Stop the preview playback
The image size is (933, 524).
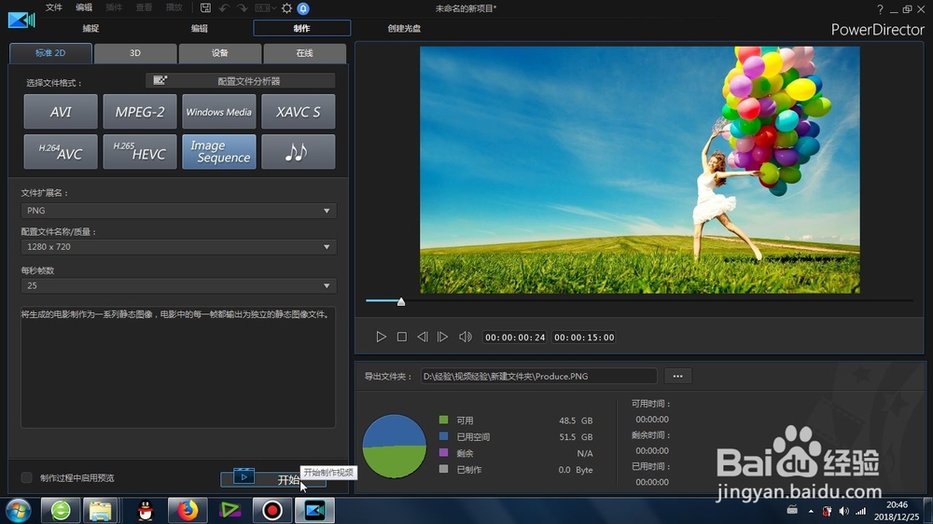[x=401, y=337]
